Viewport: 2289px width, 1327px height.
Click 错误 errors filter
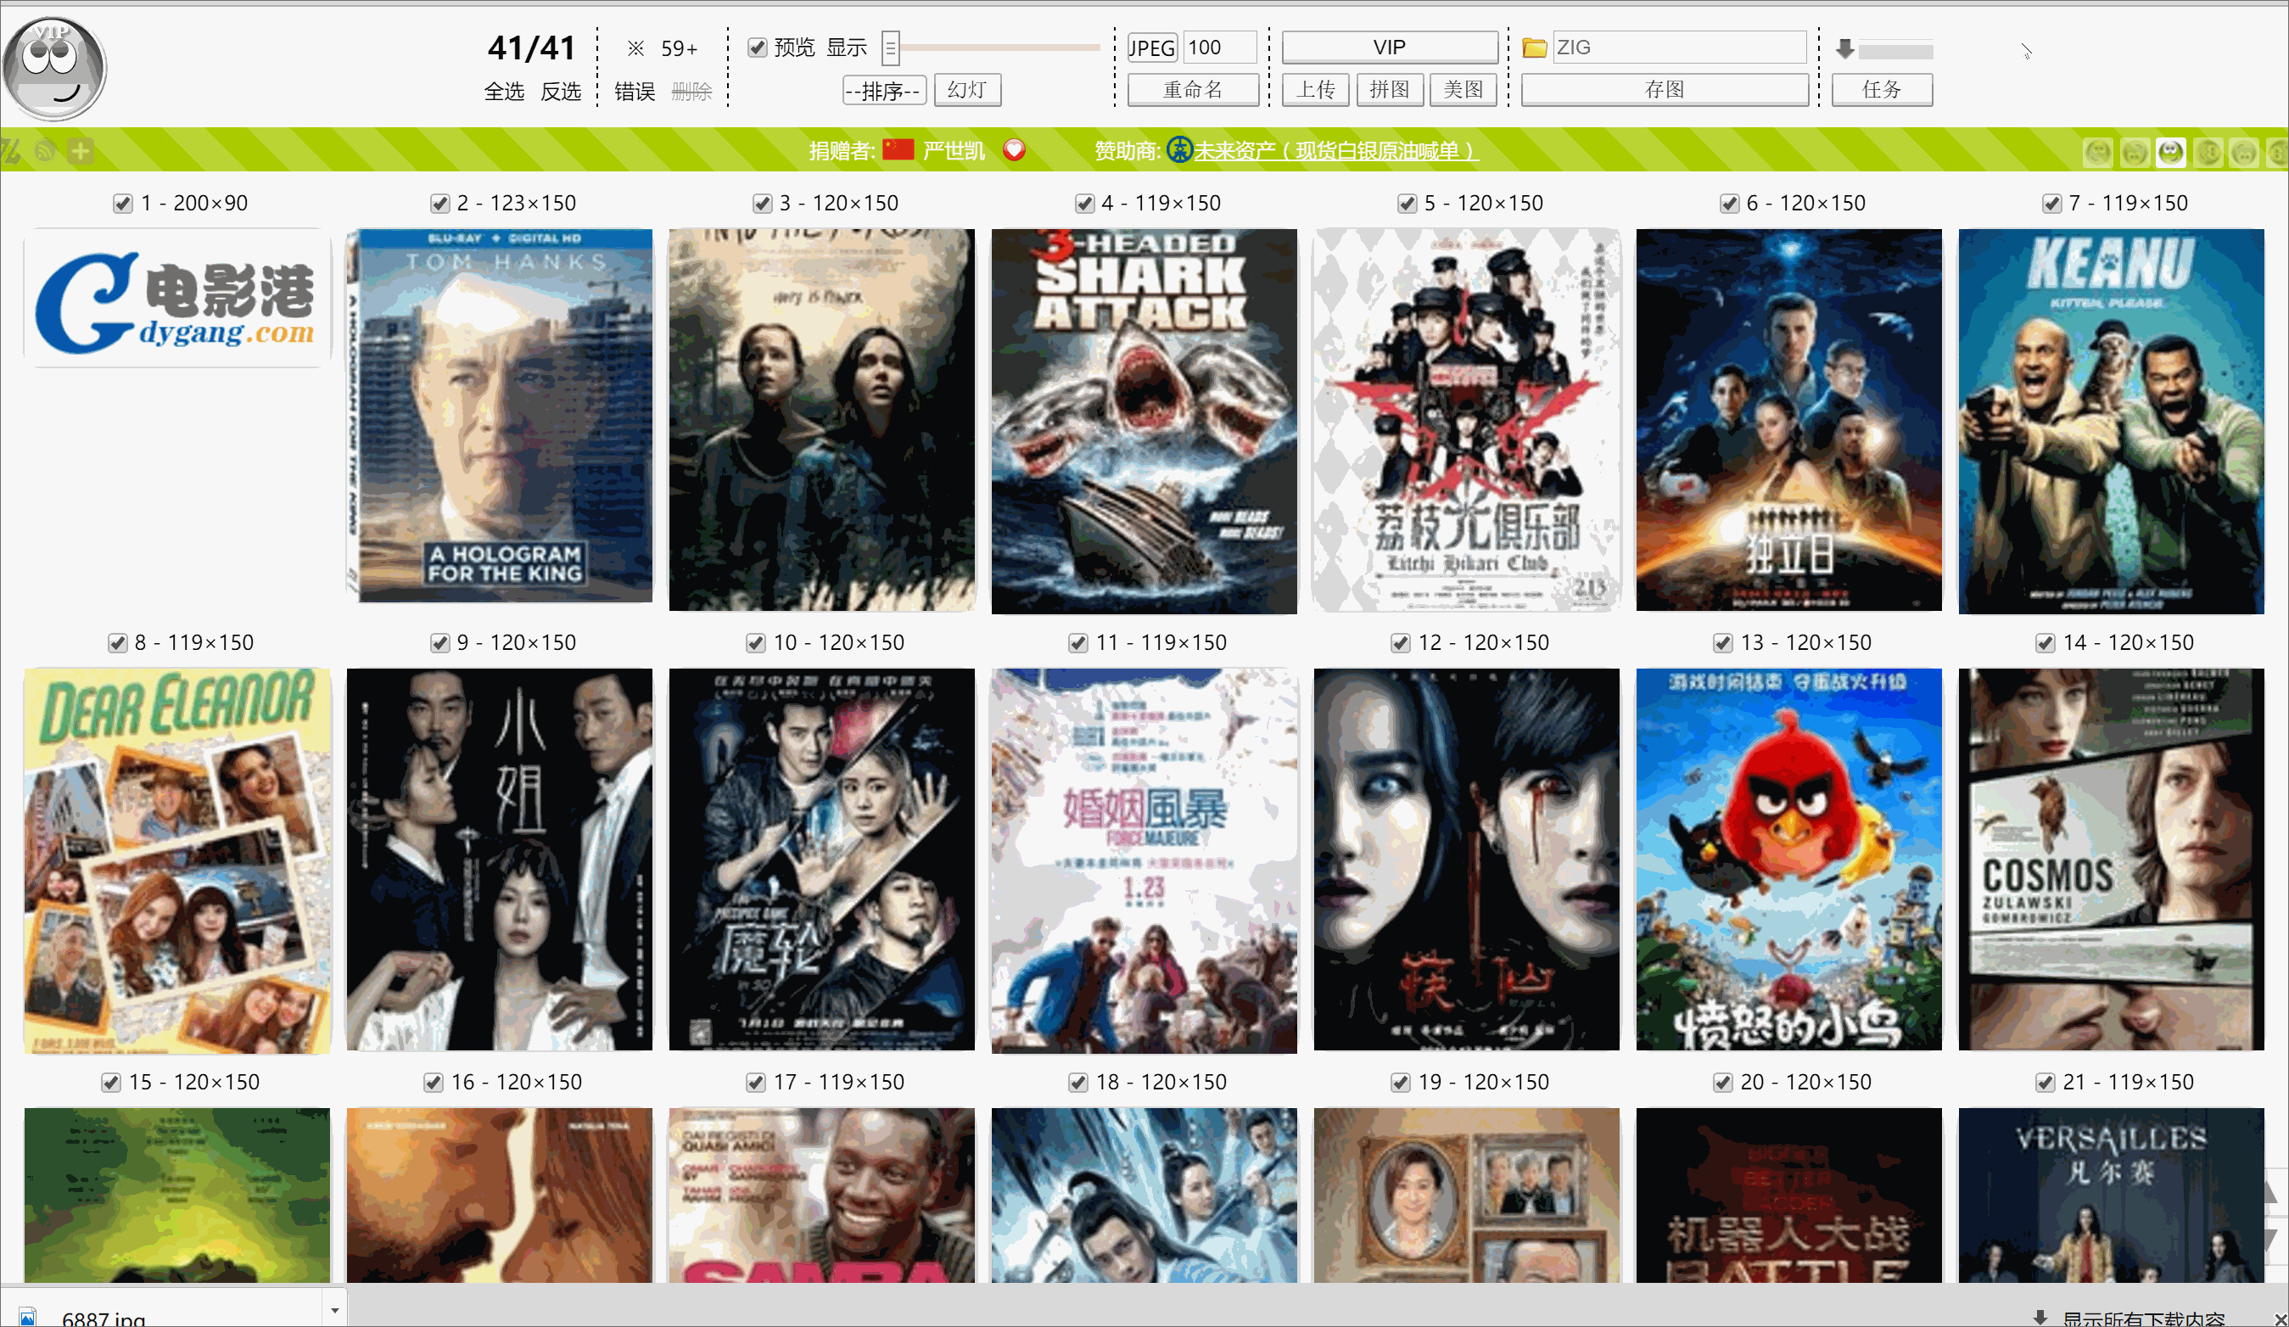pyautogui.click(x=635, y=91)
